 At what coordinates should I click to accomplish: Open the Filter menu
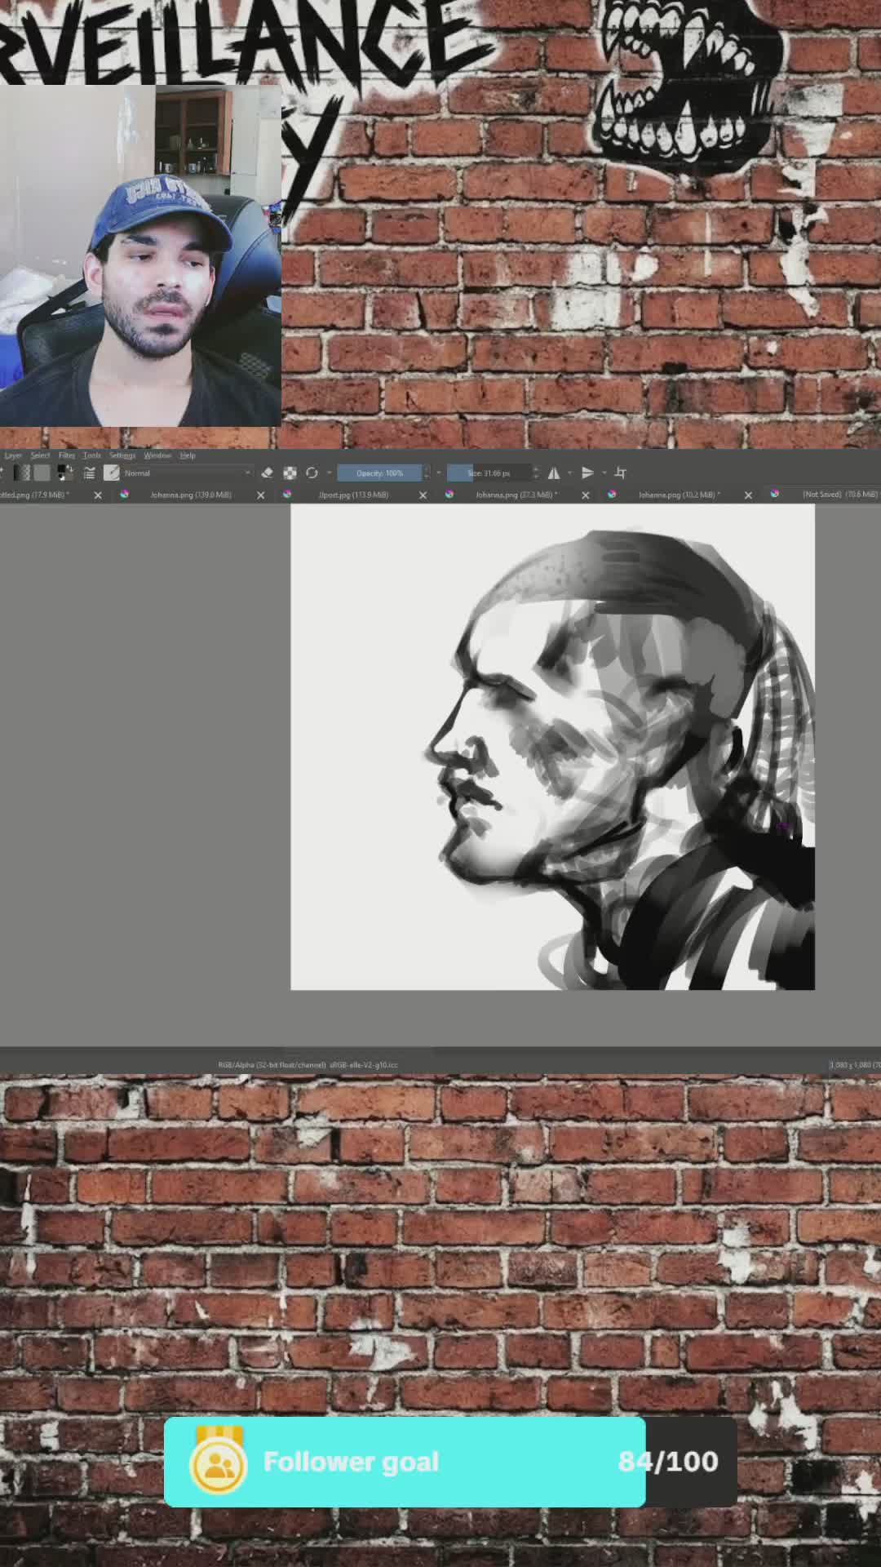pos(66,455)
